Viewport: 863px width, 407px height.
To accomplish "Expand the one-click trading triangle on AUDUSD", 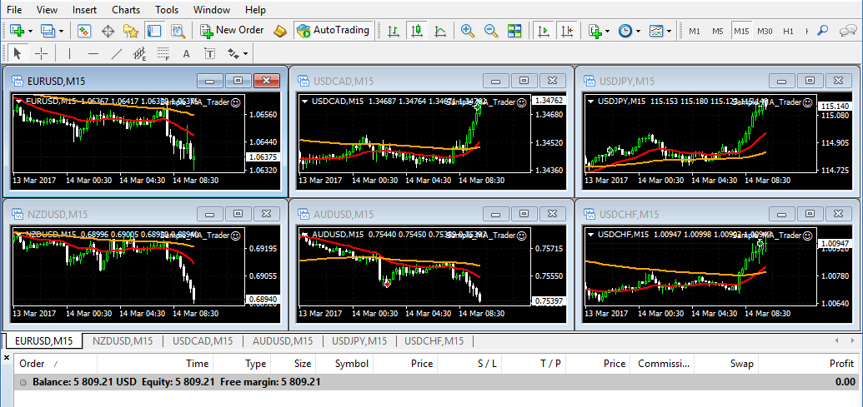I will pyautogui.click(x=305, y=235).
